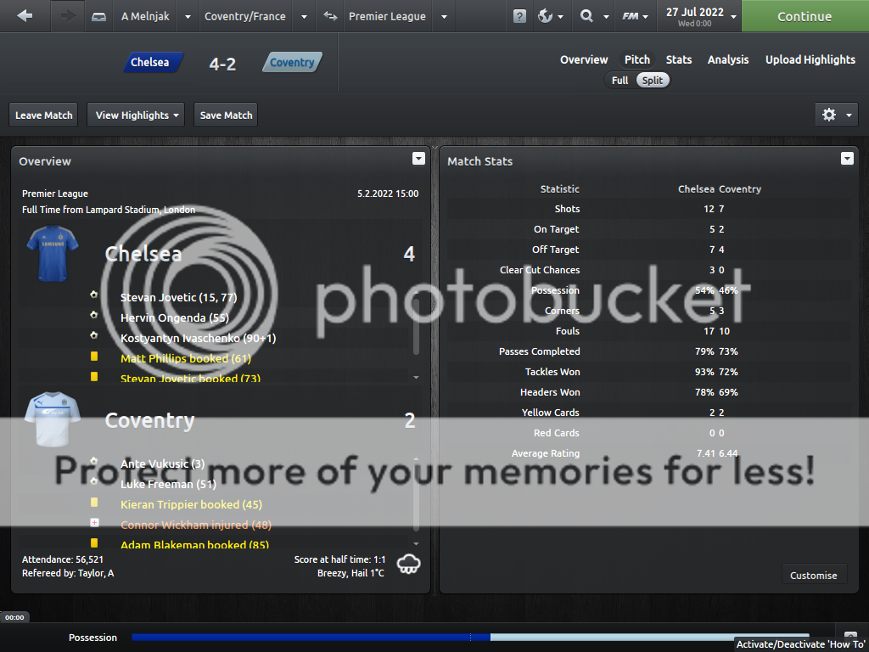The width and height of the screenshot is (869, 652).
Task: Click the Customise button
Action: click(x=813, y=575)
